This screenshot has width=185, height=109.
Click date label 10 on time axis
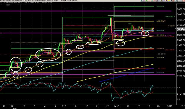click(87, 106)
